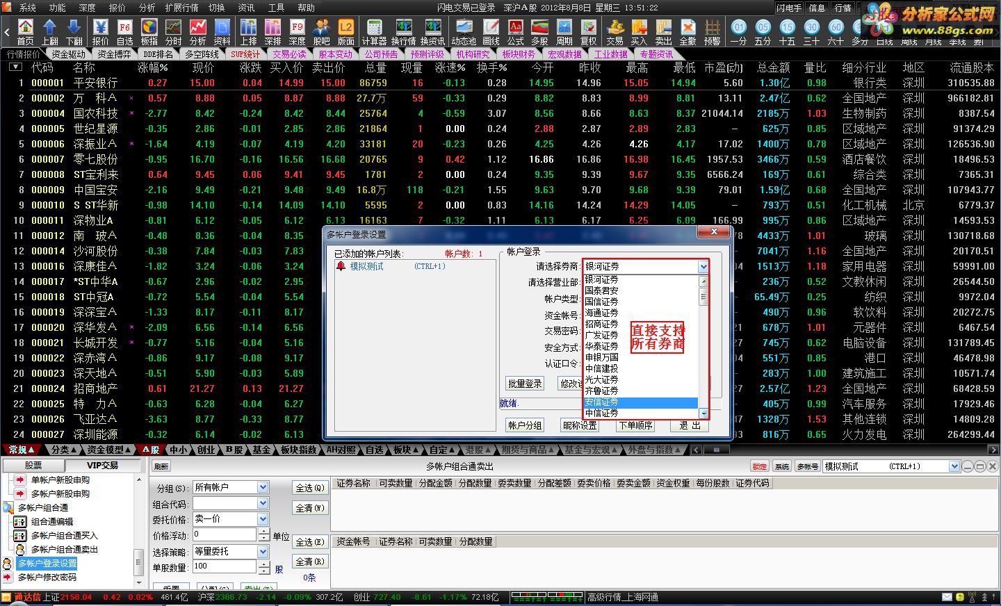The image size is (1001, 606).
Task: Select the 三十 thirty-minute period icon
Action: [x=812, y=31]
